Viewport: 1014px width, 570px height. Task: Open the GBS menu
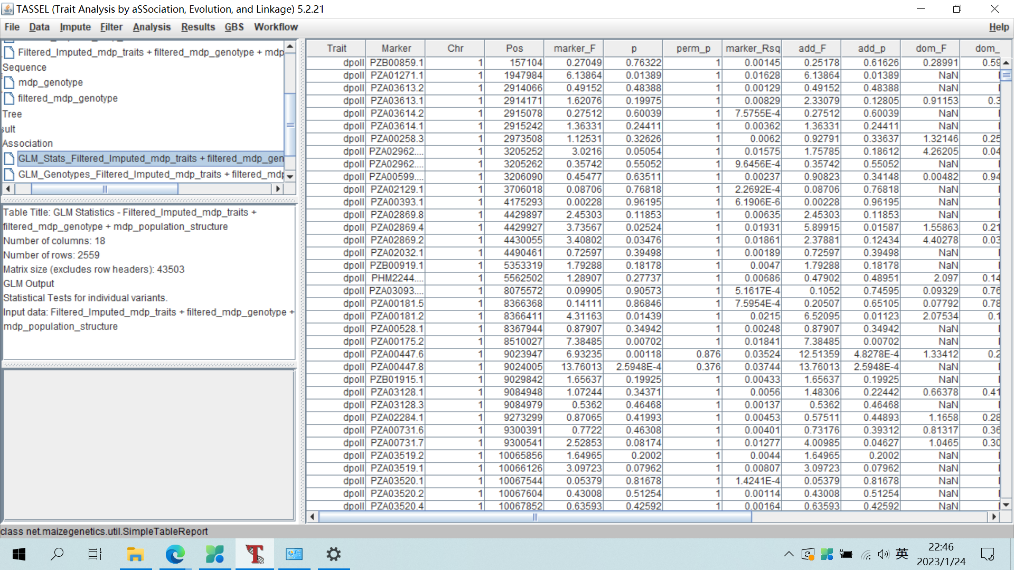[x=234, y=27]
